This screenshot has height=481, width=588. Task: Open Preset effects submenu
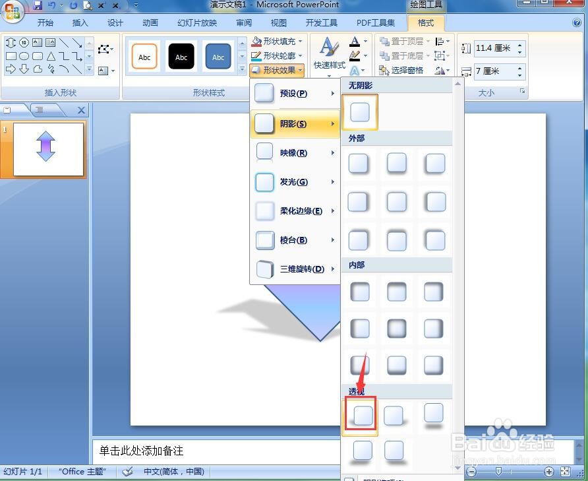pyautogui.click(x=295, y=94)
